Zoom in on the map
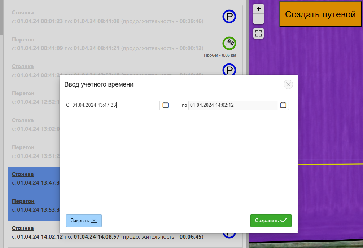The image size is (363, 248). pos(258,9)
